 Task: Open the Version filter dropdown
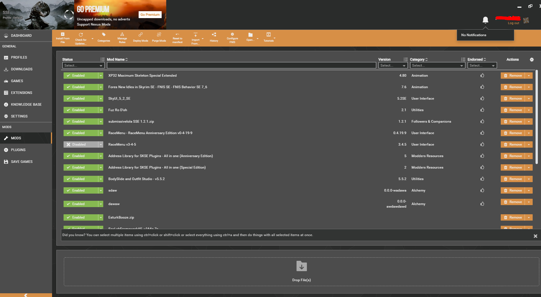pos(393,65)
